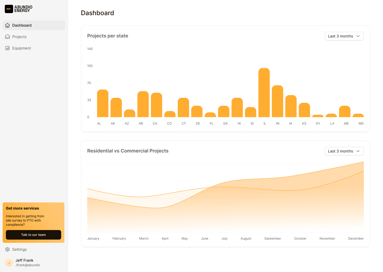Open Settings from the sidebar

[19, 249]
